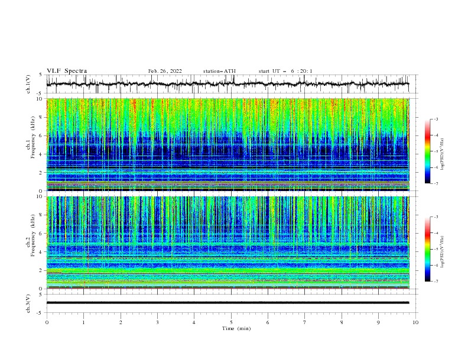Click the ch.2 frequency axis "10" tick label
This screenshot has width=468, height=362.
(x=41, y=196)
